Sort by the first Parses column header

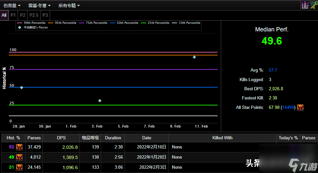(x=34, y=138)
